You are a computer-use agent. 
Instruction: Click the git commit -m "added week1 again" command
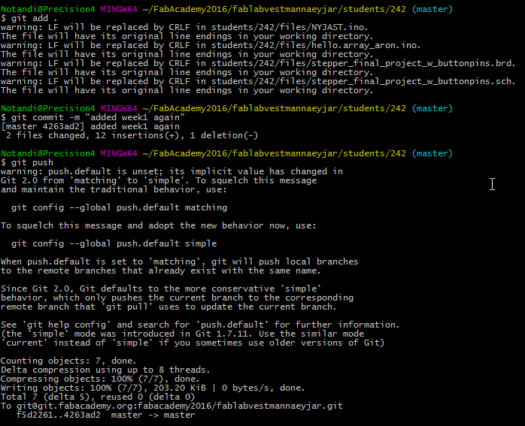[93, 117]
